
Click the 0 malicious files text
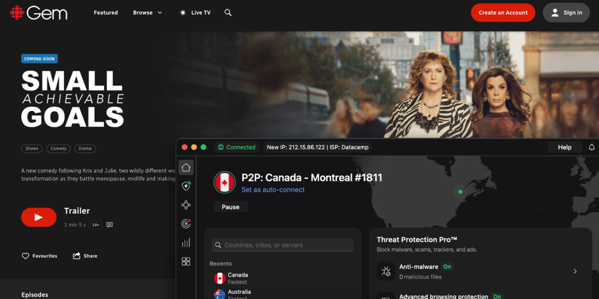[421, 277]
